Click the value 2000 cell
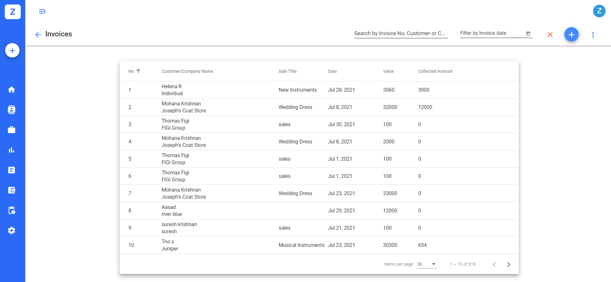The height and width of the screenshot is (282, 611). pyautogui.click(x=389, y=142)
